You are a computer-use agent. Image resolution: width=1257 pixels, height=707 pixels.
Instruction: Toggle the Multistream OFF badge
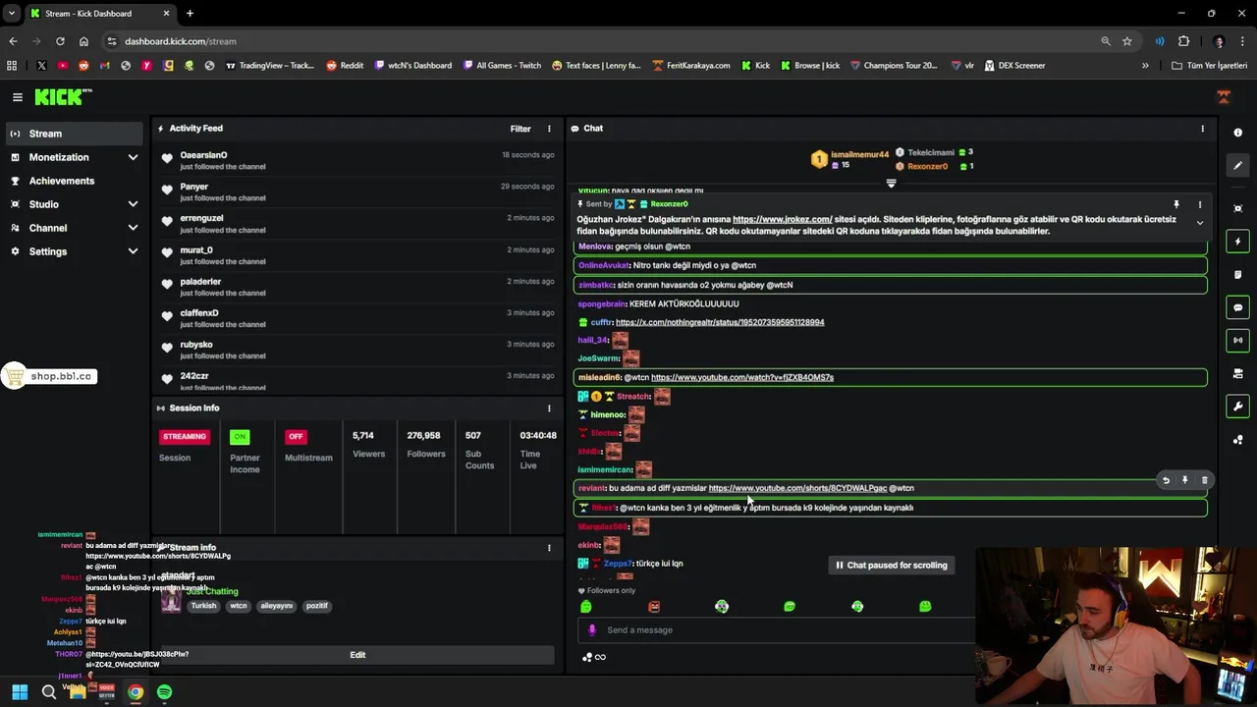[296, 437]
